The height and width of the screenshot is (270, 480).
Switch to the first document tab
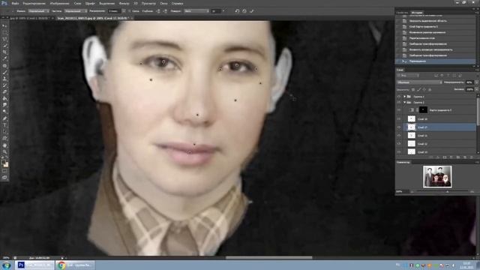click(30, 18)
